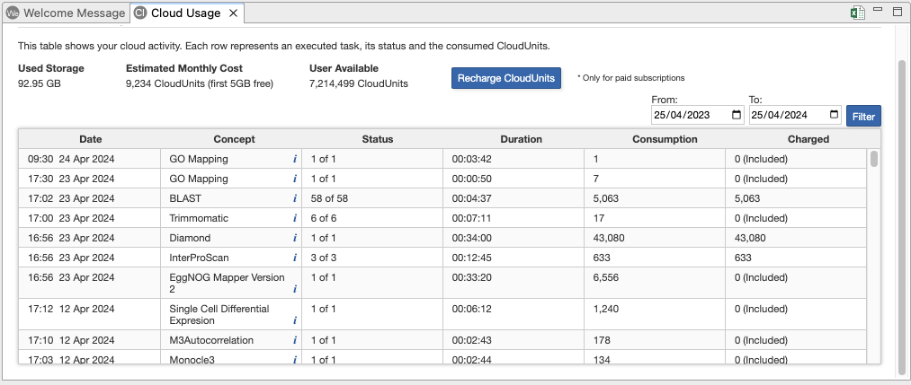
Task: Open calendar picker in From date field
Action: (x=737, y=115)
